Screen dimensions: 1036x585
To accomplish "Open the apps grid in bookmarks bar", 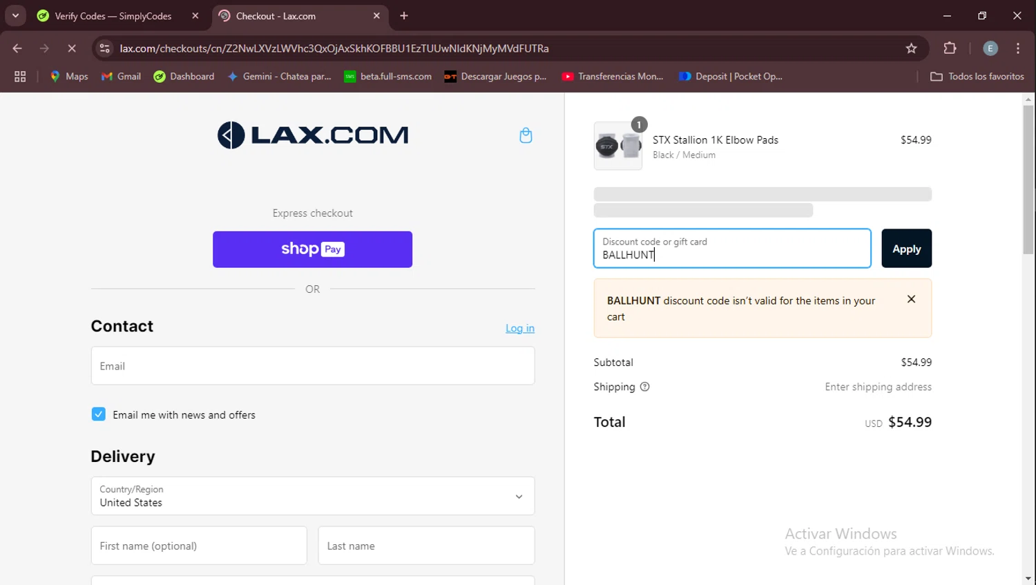I will click(x=20, y=77).
